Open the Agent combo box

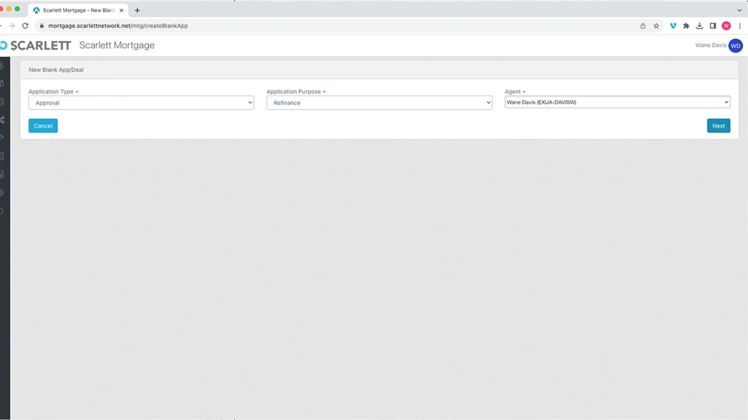[617, 102]
